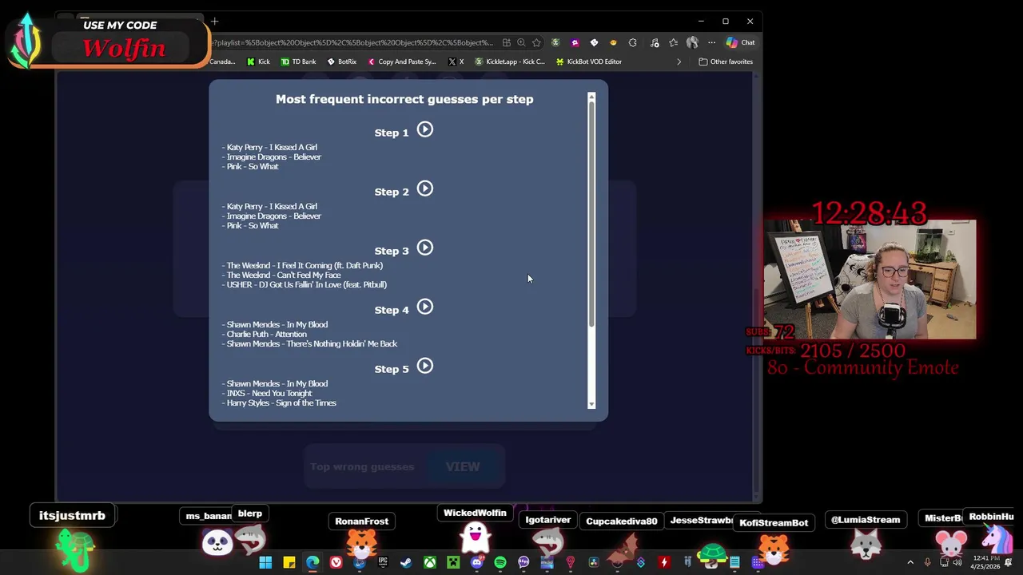Open Notepad from taskbar

(x=734, y=562)
